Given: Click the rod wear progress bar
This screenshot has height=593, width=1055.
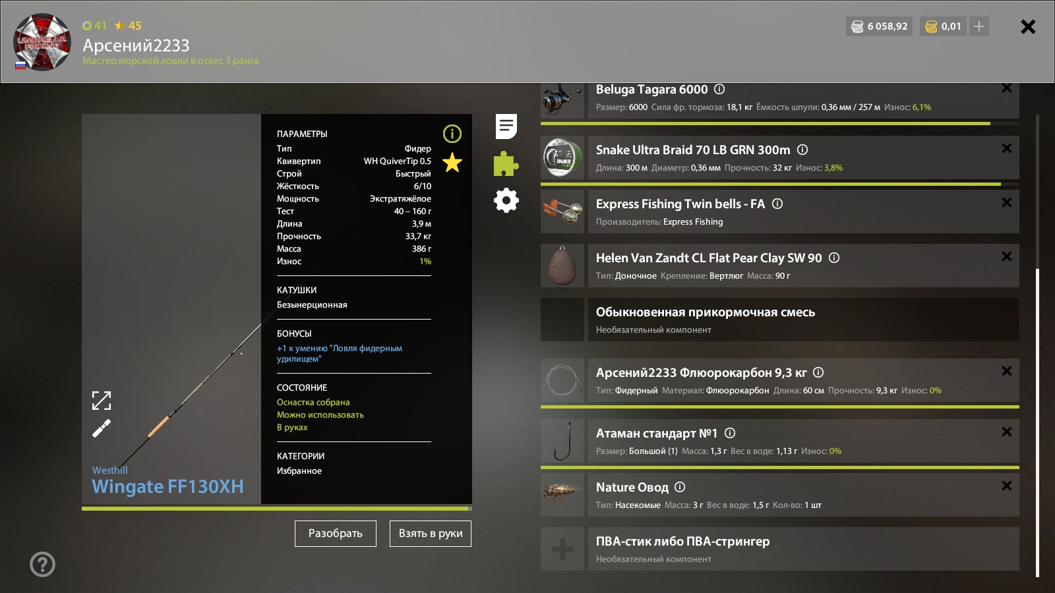Looking at the screenshot, I should pyautogui.click(x=277, y=509).
